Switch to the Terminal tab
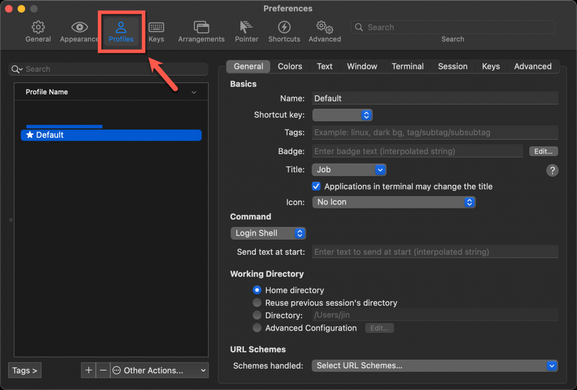The image size is (577, 390). click(408, 66)
